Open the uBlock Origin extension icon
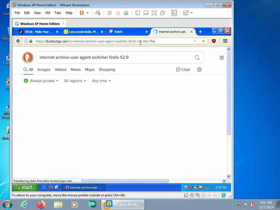The height and width of the screenshot is (210, 280). (214, 41)
